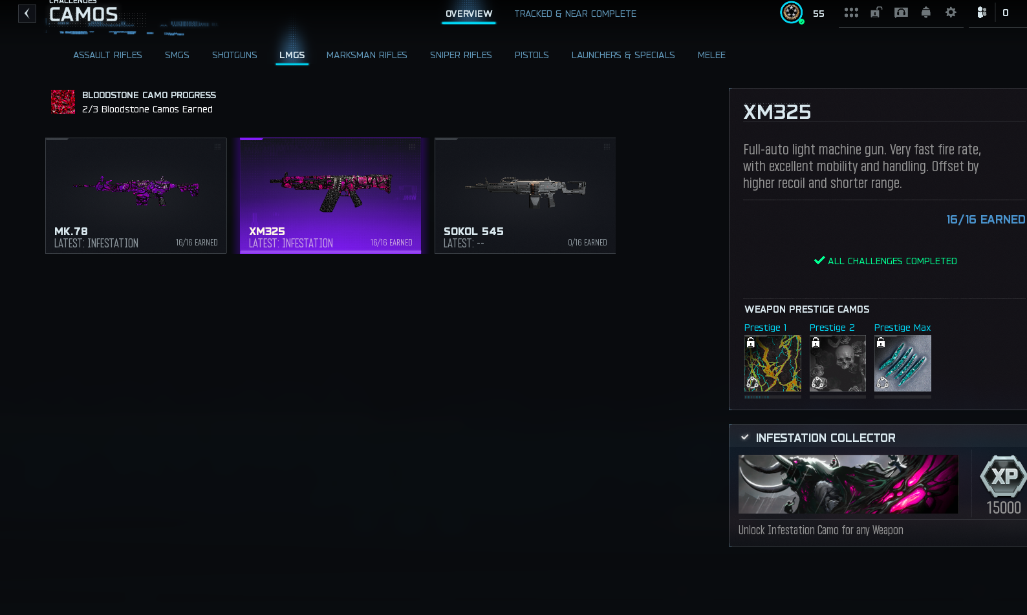Click the token count 0
The width and height of the screenshot is (1027, 615).
[1006, 13]
